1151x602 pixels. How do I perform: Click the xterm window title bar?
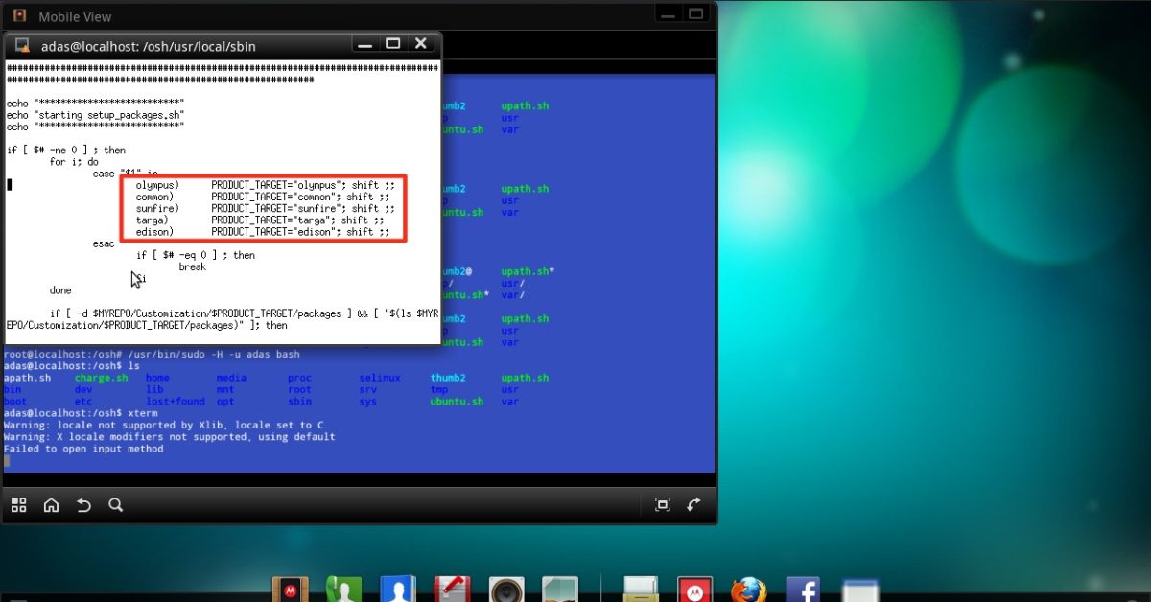[x=192, y=45]
